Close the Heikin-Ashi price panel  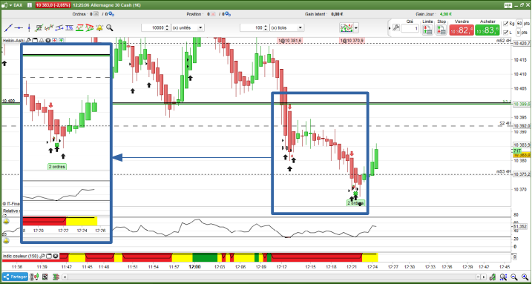click(x=48, y=40)
